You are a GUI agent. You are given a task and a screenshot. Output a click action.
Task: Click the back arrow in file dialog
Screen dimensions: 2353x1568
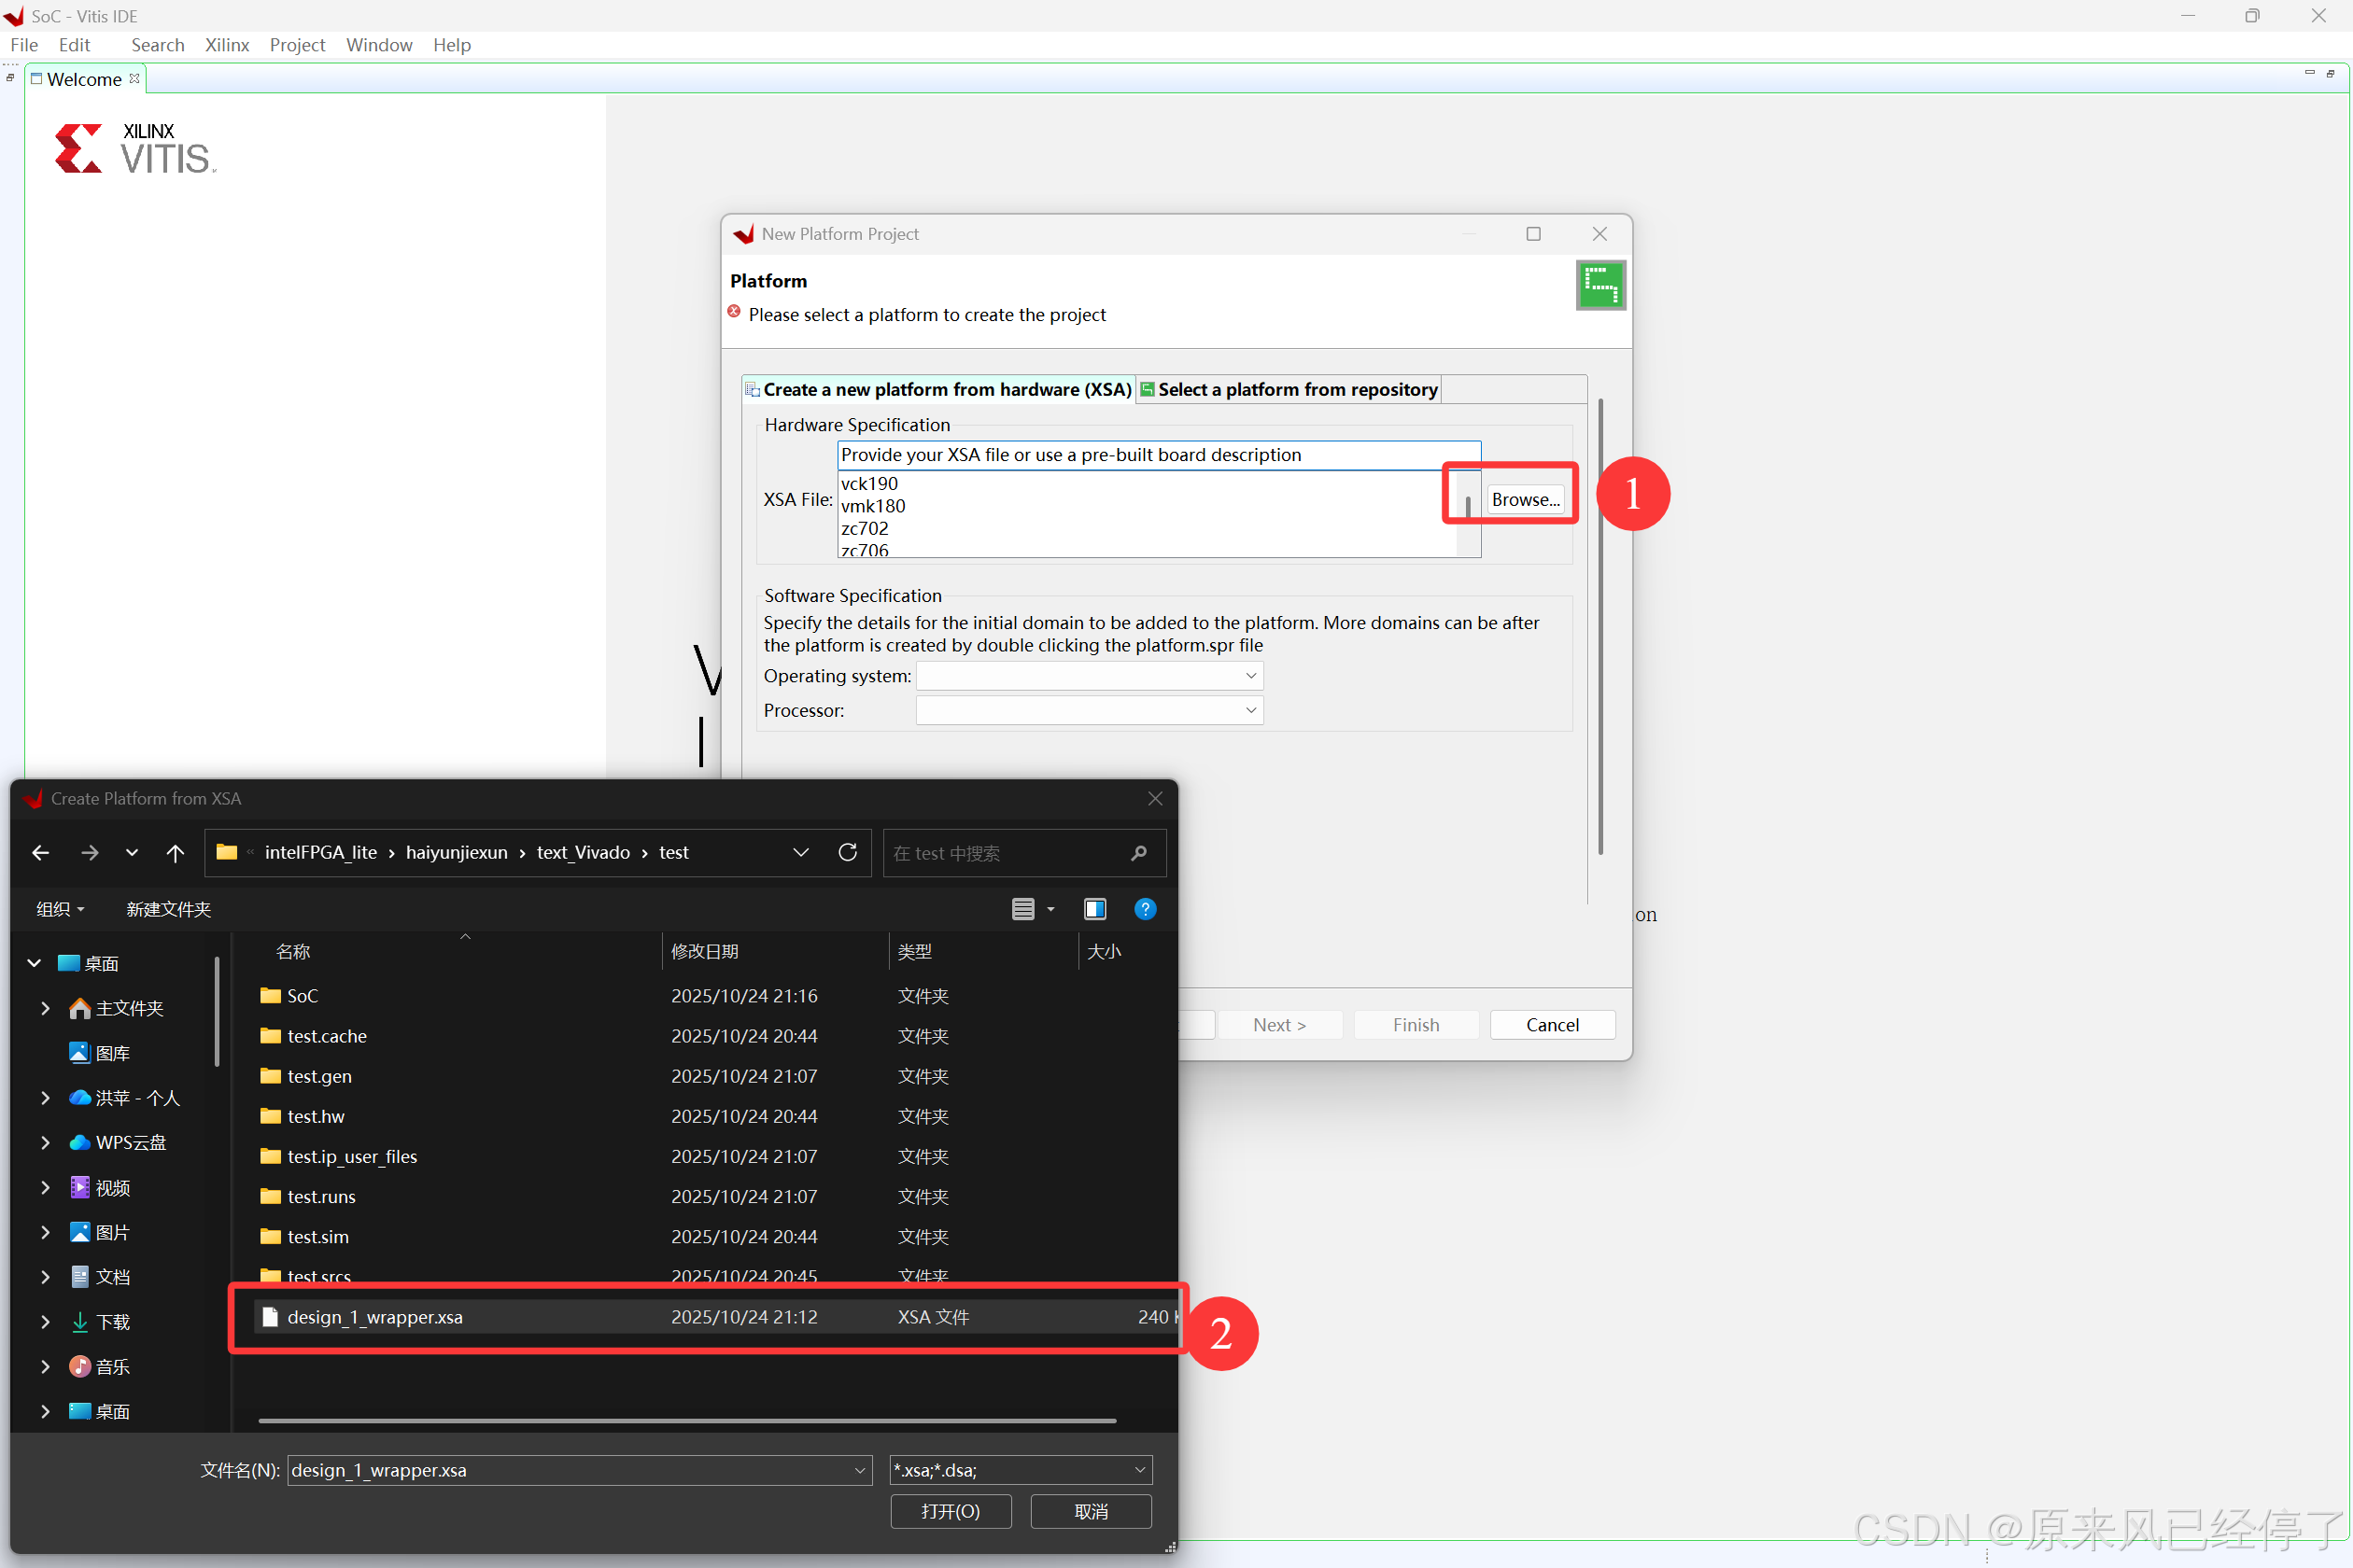click(41, 852)
